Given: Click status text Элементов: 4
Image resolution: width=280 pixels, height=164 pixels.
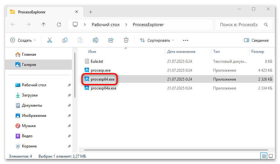Looking at the screenshot, I should (x=20, y=156).
